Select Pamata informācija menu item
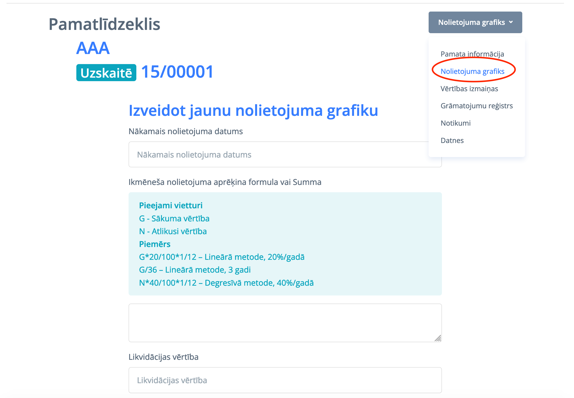574x398 pixels. pos(472,54)
